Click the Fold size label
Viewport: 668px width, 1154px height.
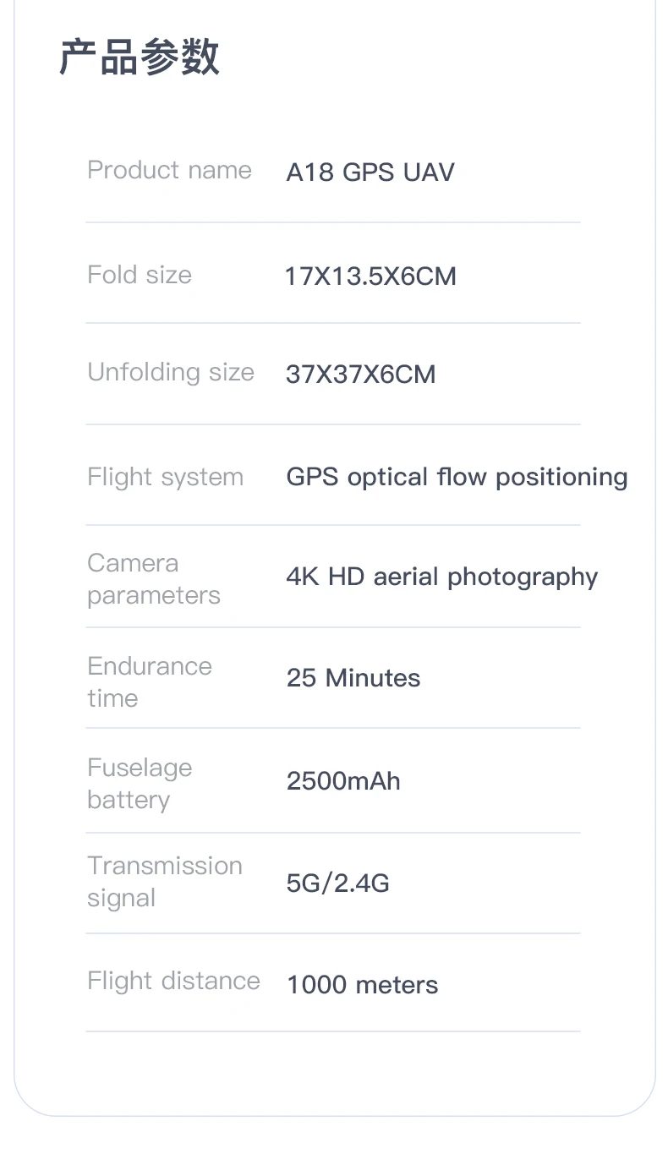pos(140,275)
